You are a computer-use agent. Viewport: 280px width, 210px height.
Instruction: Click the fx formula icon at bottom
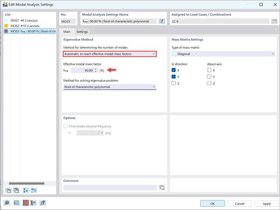(42, 203)
